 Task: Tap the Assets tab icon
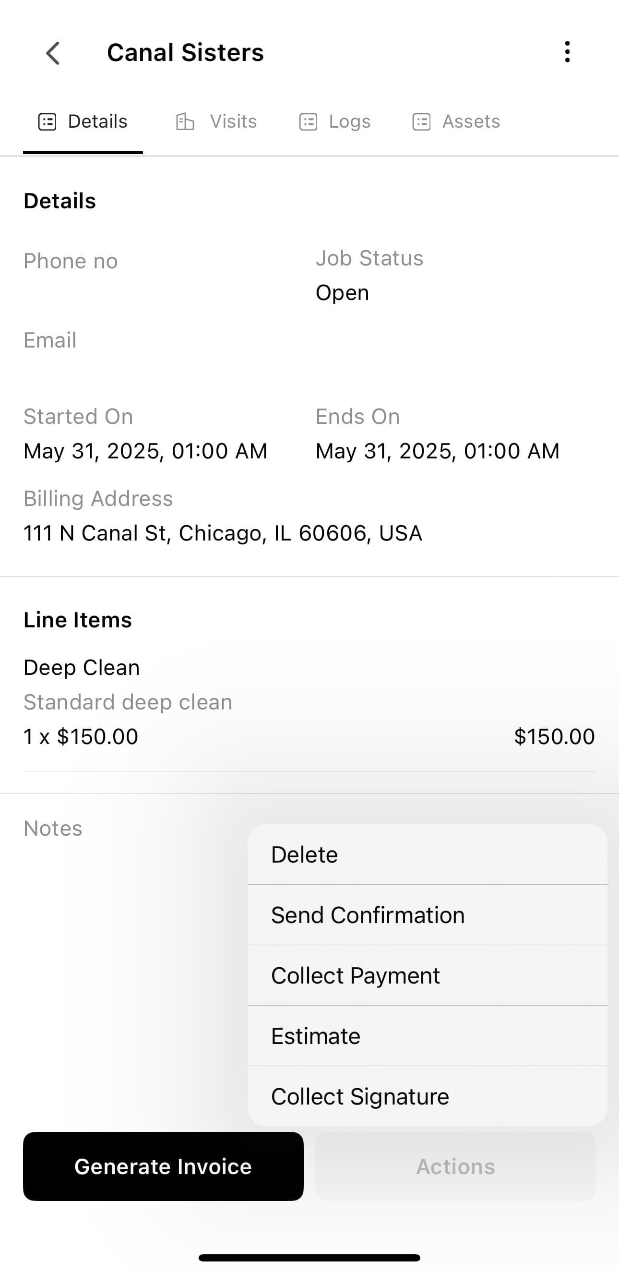tap(421, 121)
